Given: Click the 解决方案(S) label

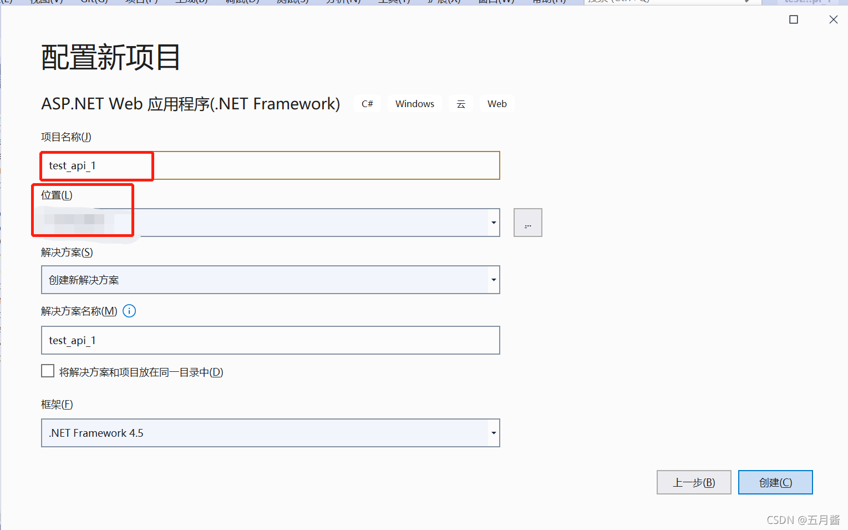Looking at the screenshot, I should 67,253.
